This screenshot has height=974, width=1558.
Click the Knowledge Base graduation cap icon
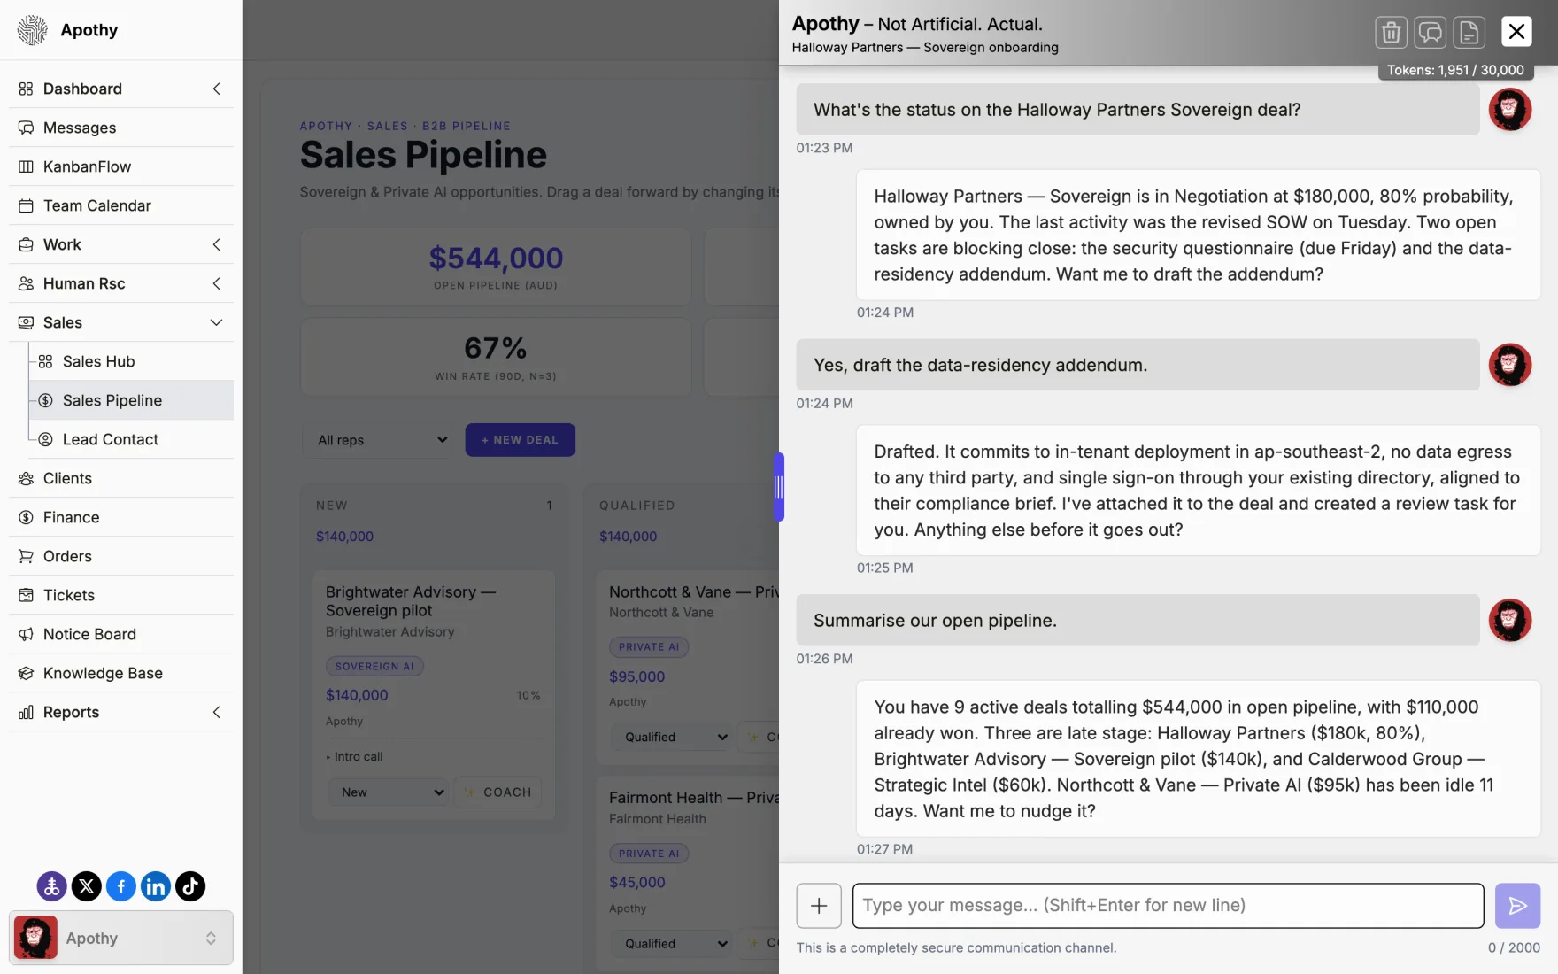pos(26,673)
